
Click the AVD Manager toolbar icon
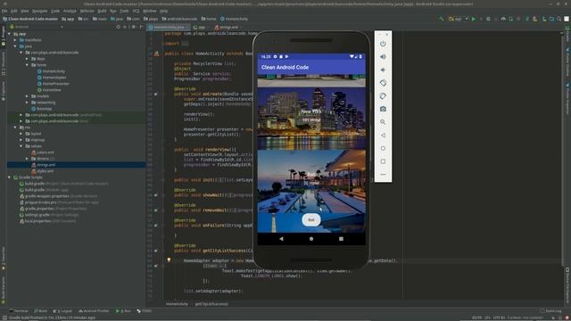pos(544,19)
